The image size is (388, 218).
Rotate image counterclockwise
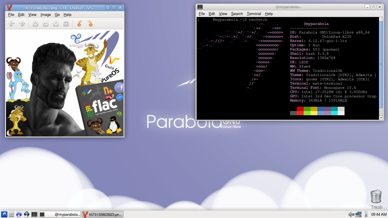click(x=80, y=24)
